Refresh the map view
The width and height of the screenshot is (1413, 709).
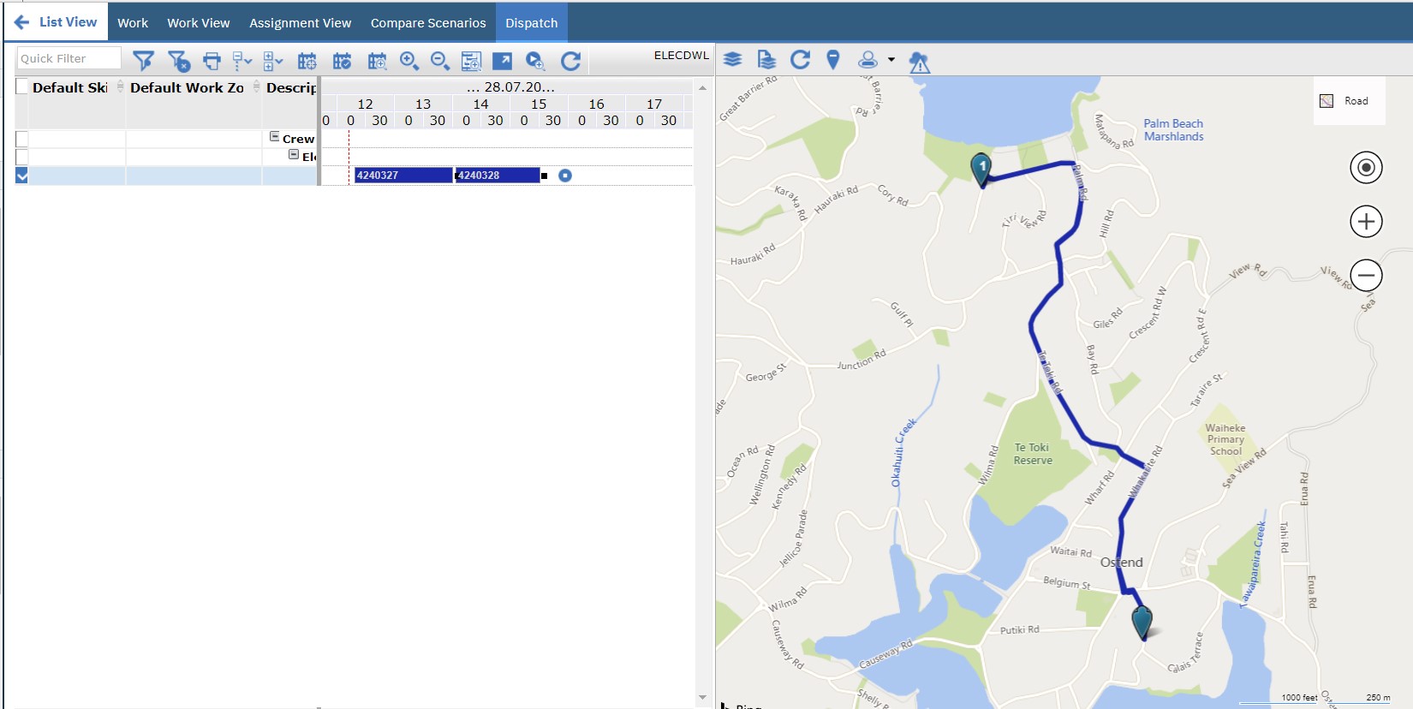800,59
